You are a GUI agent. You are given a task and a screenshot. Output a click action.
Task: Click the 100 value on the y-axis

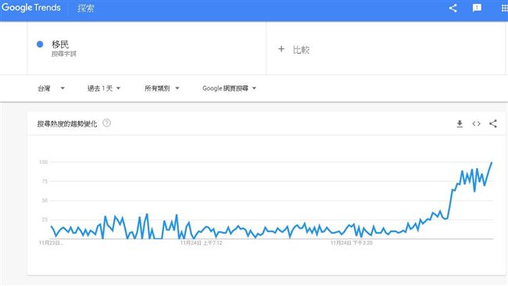click(44, 162)
